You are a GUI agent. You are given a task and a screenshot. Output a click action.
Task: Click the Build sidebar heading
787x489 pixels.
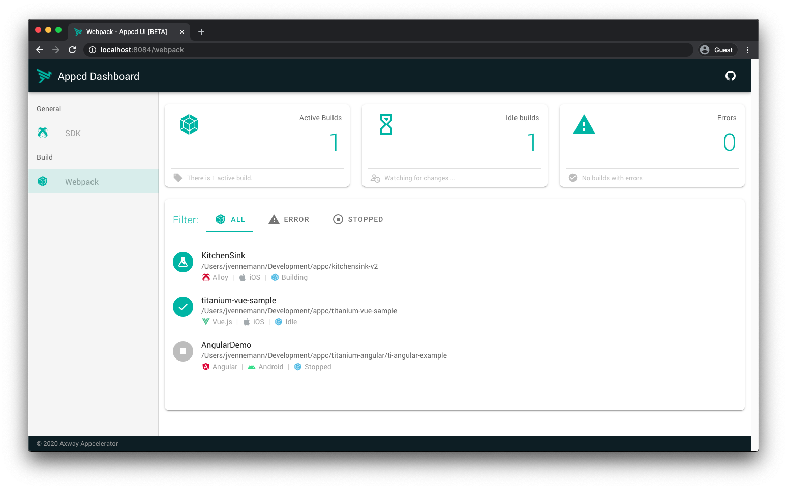[x=45, y=157]
